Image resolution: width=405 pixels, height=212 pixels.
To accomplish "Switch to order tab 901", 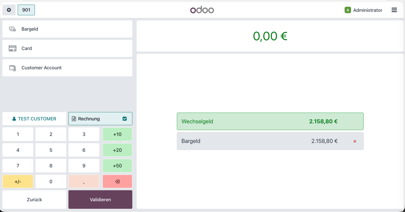I will [26, 10].
